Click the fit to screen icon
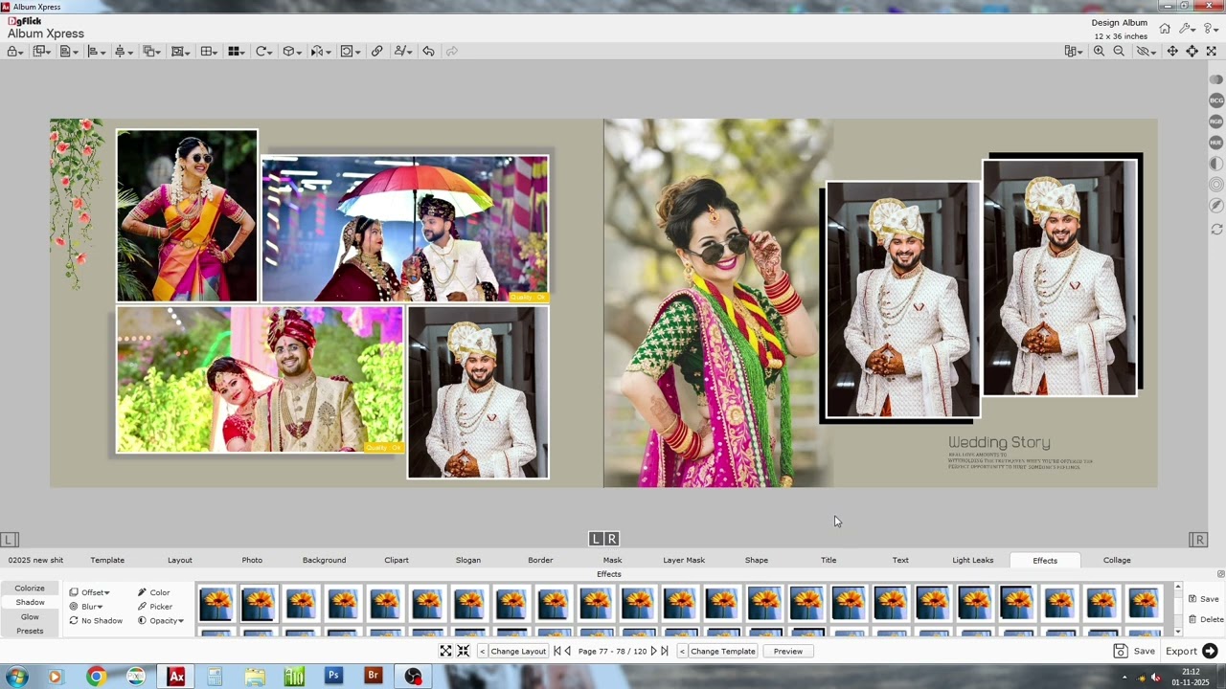The width and height of the screenshot is (1226, 689). pyautogui.click(x=1192, y=51)
